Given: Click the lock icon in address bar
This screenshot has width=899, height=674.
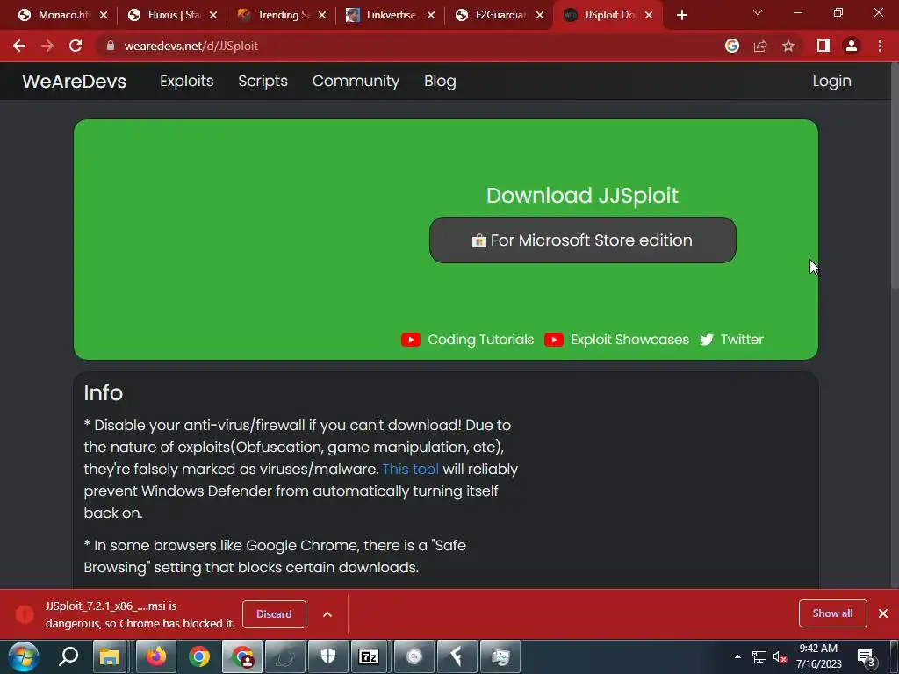Looking at the screenshot, I should 111,46.
